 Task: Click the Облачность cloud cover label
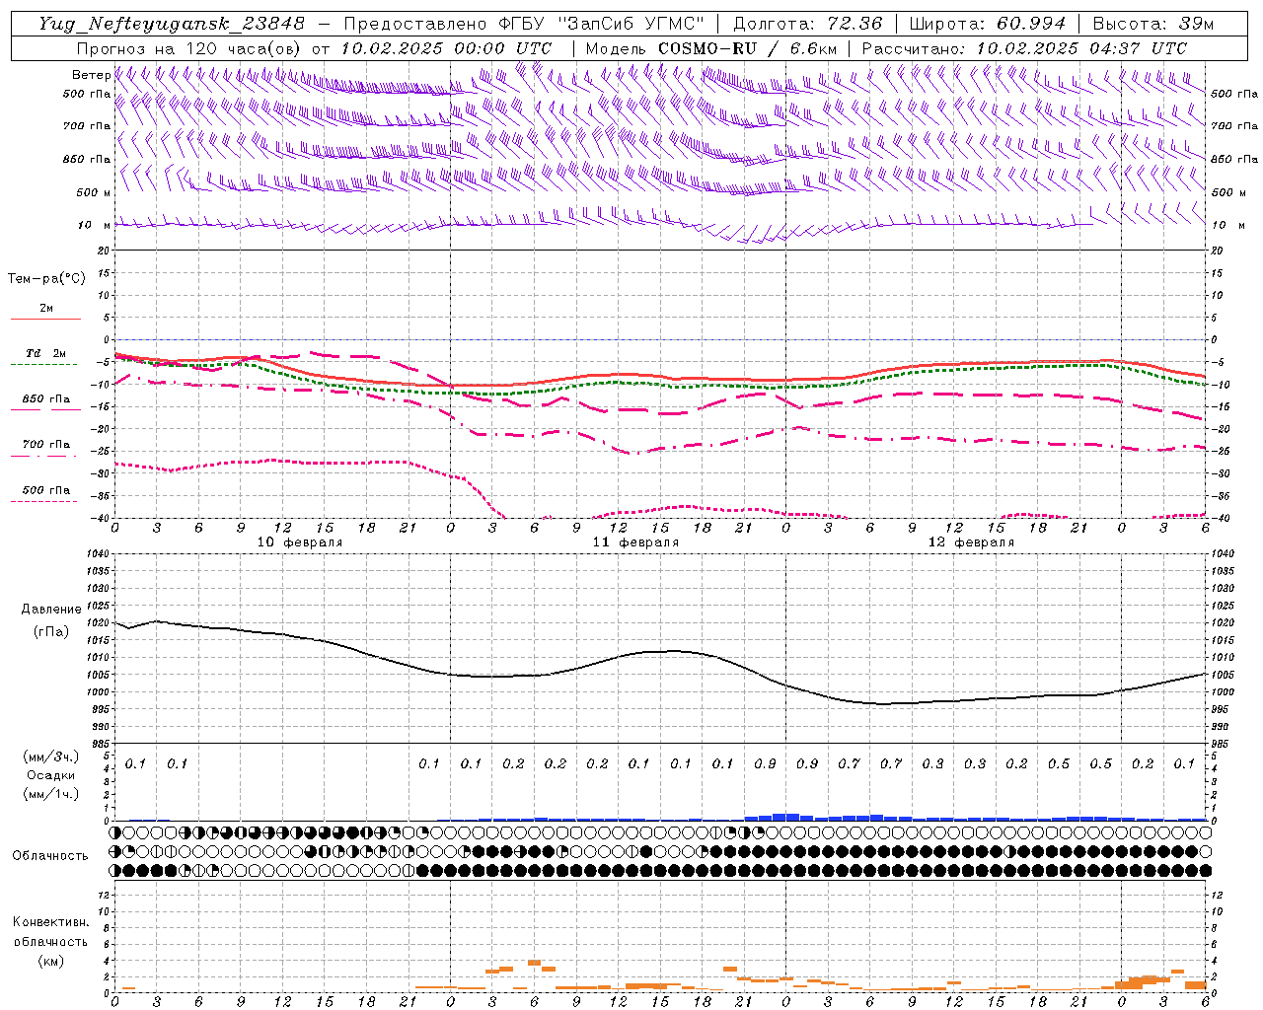click(x=50, y=856)
